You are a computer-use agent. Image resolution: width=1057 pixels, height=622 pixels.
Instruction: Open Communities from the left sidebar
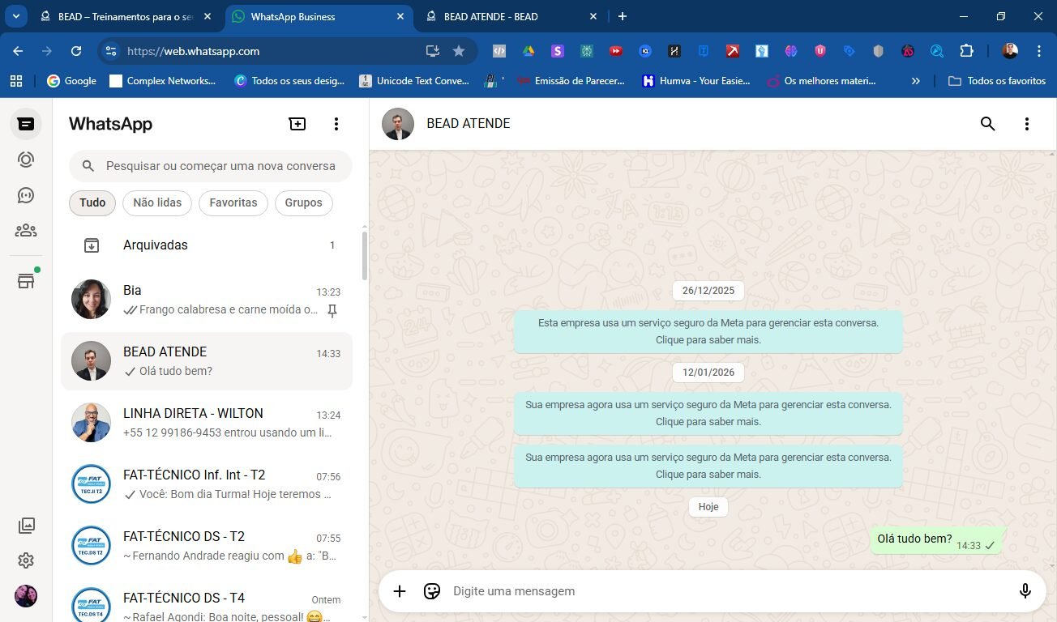[26, 231]
